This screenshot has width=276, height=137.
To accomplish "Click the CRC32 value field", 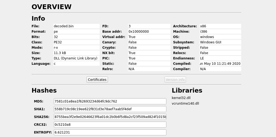I will click(x=110, y=125).
